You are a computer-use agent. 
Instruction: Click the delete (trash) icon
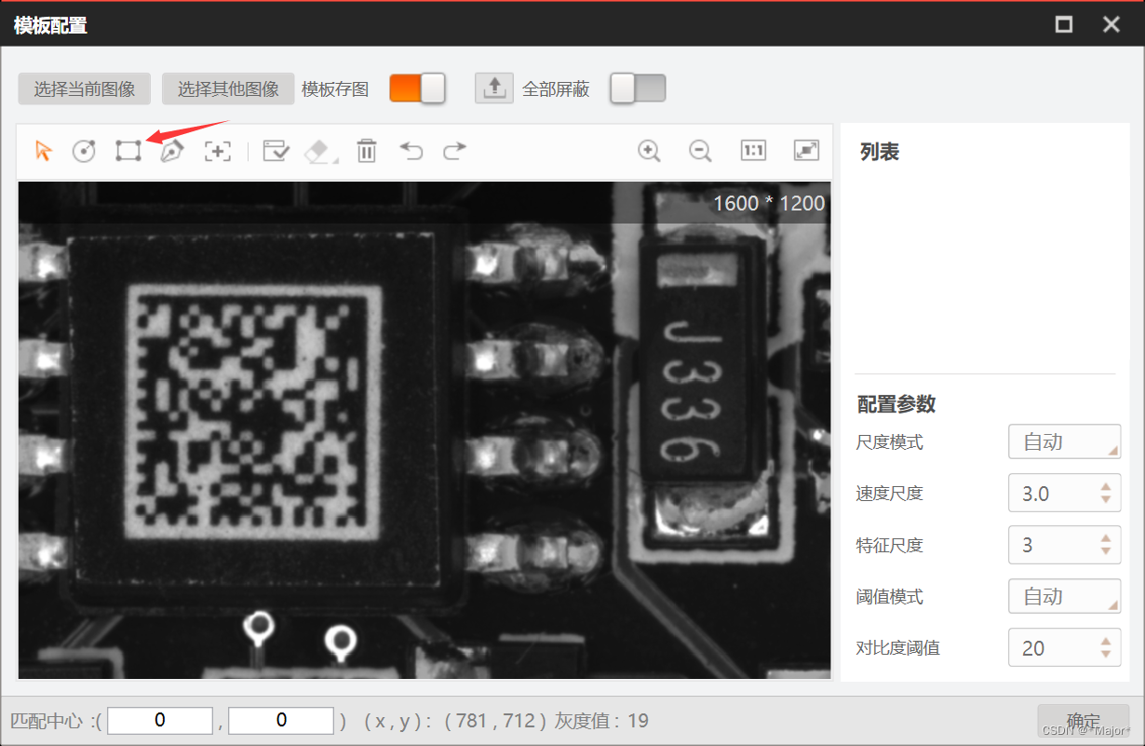366,150
